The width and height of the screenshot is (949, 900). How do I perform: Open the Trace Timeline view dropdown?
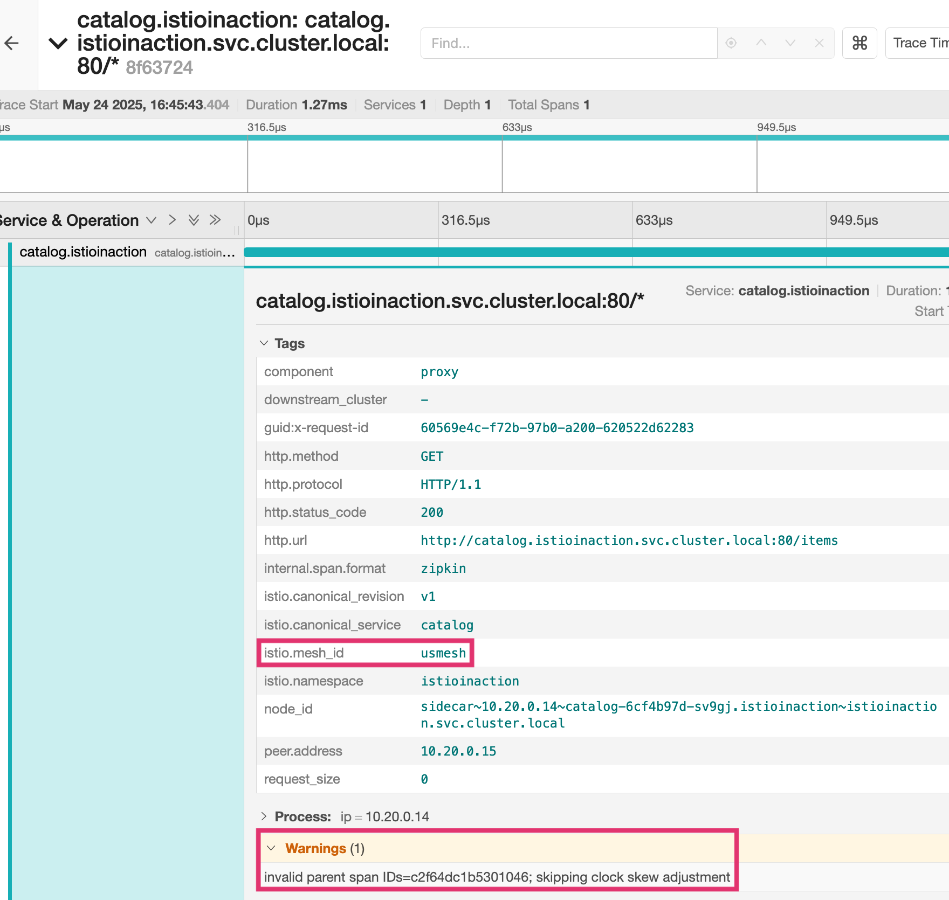(x=917, y=43)
